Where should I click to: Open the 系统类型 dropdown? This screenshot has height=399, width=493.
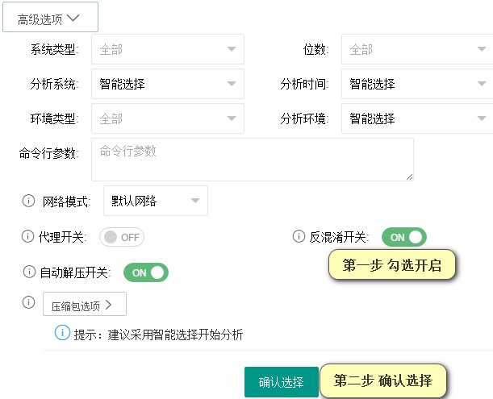168,49
